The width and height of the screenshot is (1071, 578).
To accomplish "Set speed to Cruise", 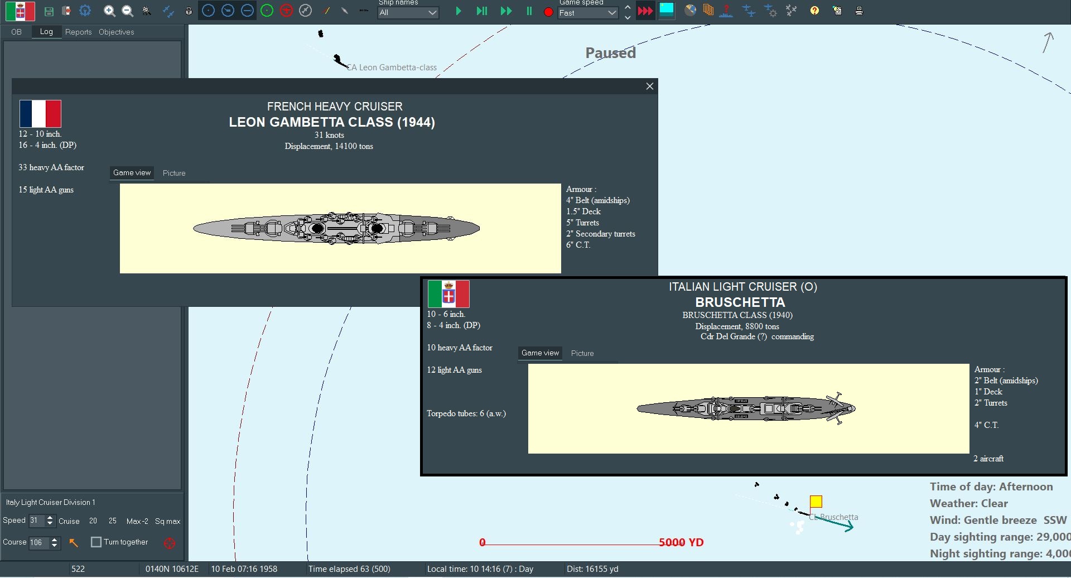I will (69, 521).
